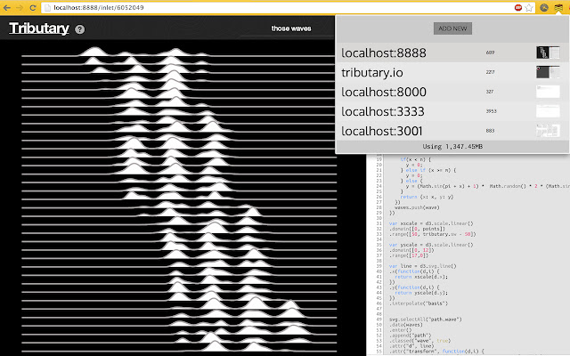
Task: Reload the page with the refresh icon
Action: pyautogui.click(x=33, y=8)
